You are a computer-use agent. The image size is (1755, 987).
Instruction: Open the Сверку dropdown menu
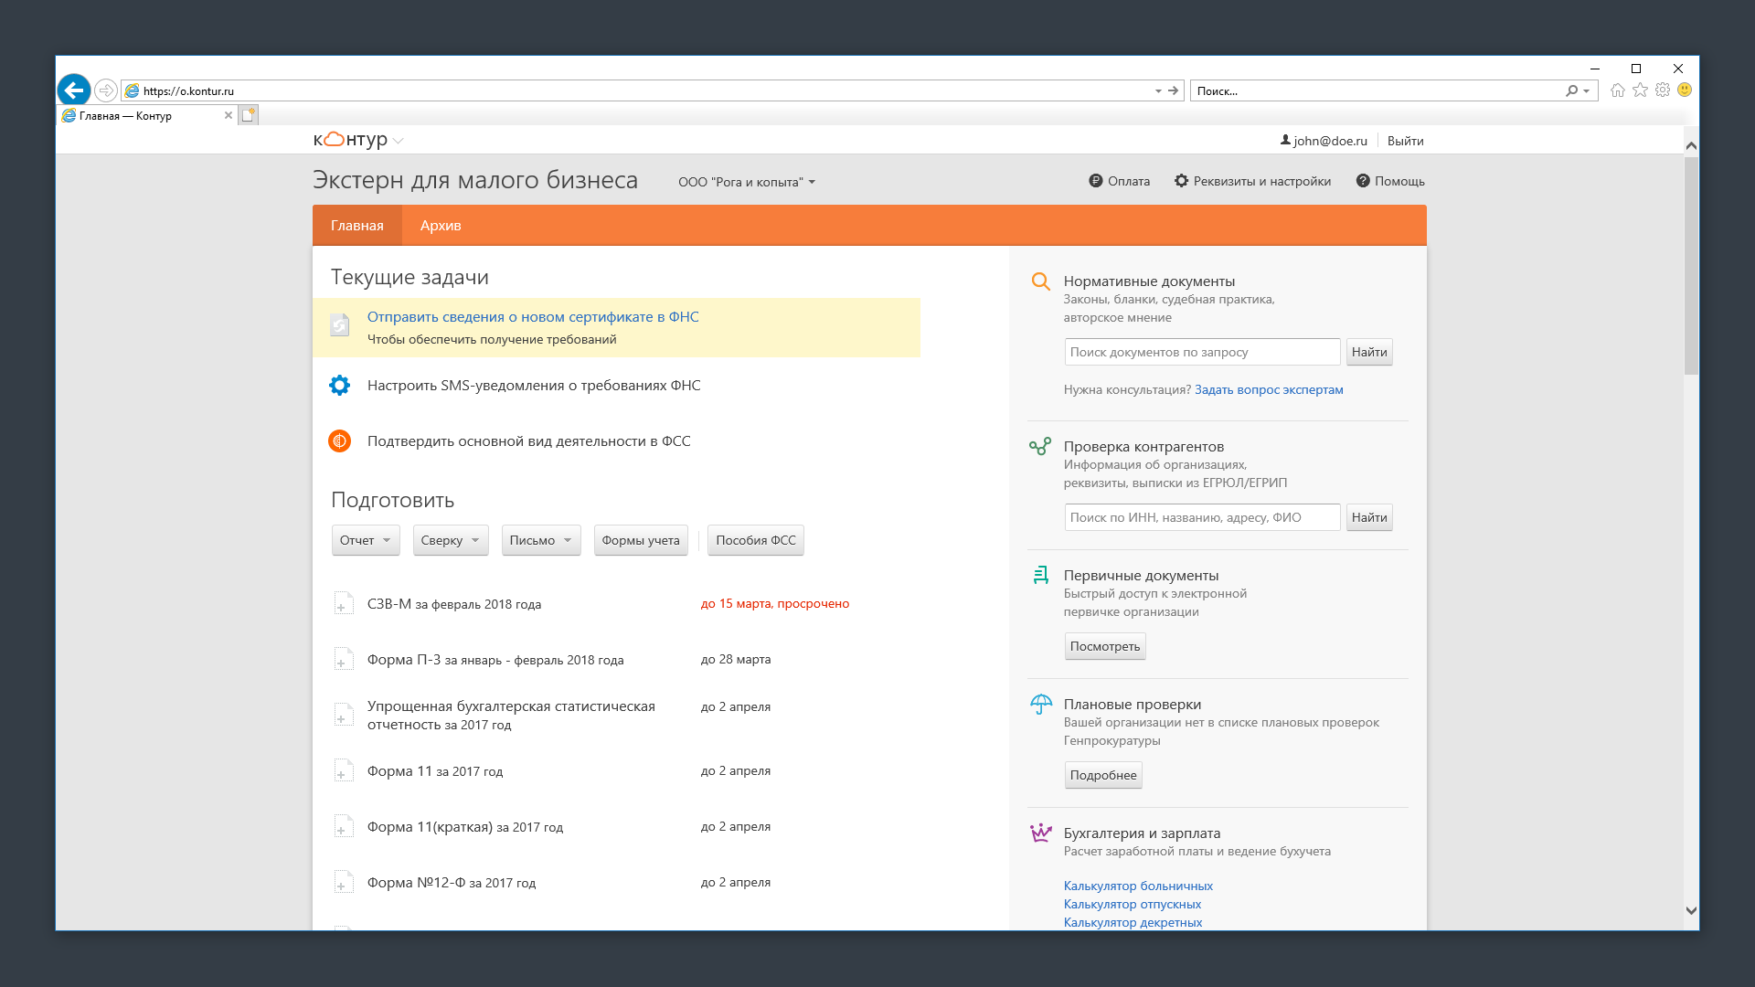pos(450,540)
